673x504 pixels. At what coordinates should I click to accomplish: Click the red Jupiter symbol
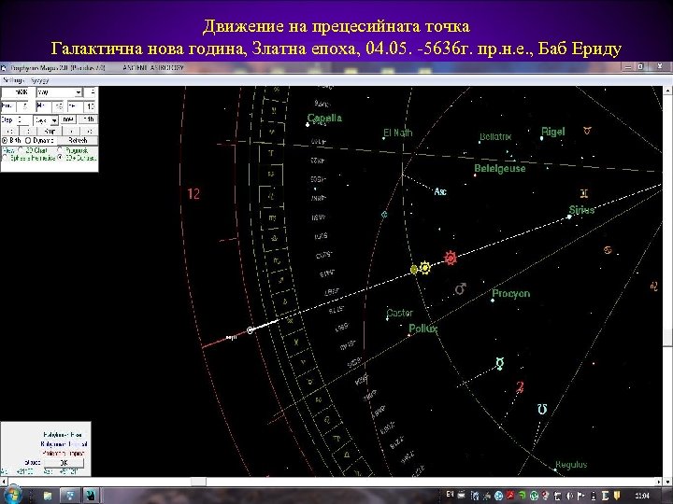tap(520, 387)
